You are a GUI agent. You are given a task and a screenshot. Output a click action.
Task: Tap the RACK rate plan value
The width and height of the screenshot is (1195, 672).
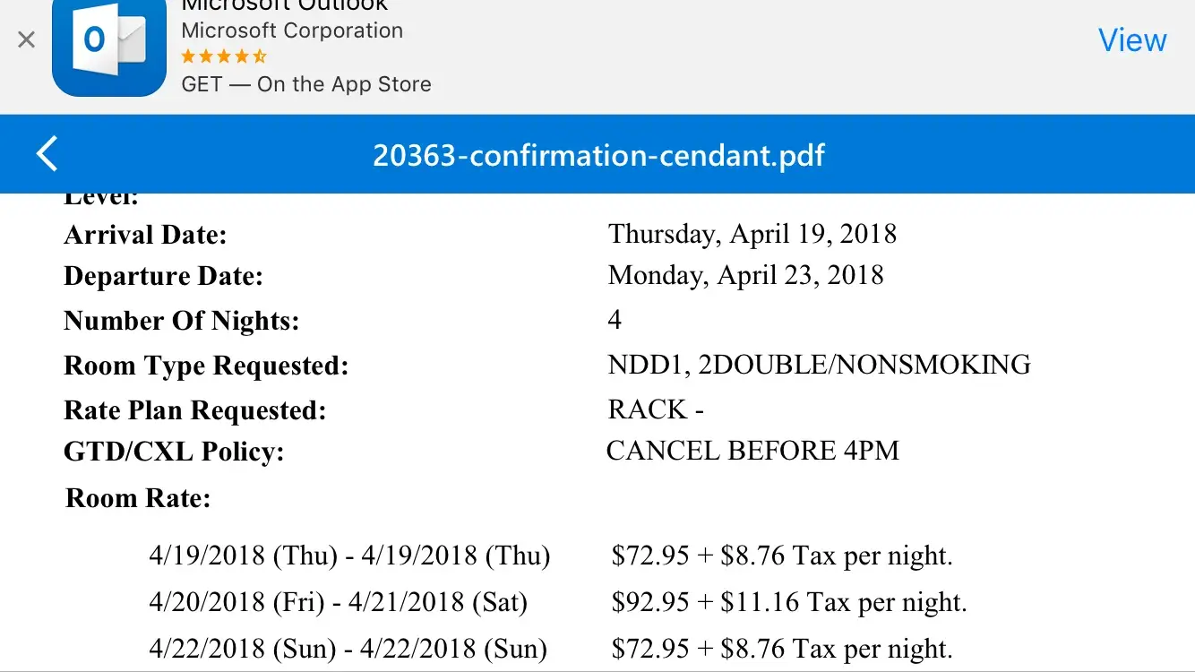coord(656,409)
